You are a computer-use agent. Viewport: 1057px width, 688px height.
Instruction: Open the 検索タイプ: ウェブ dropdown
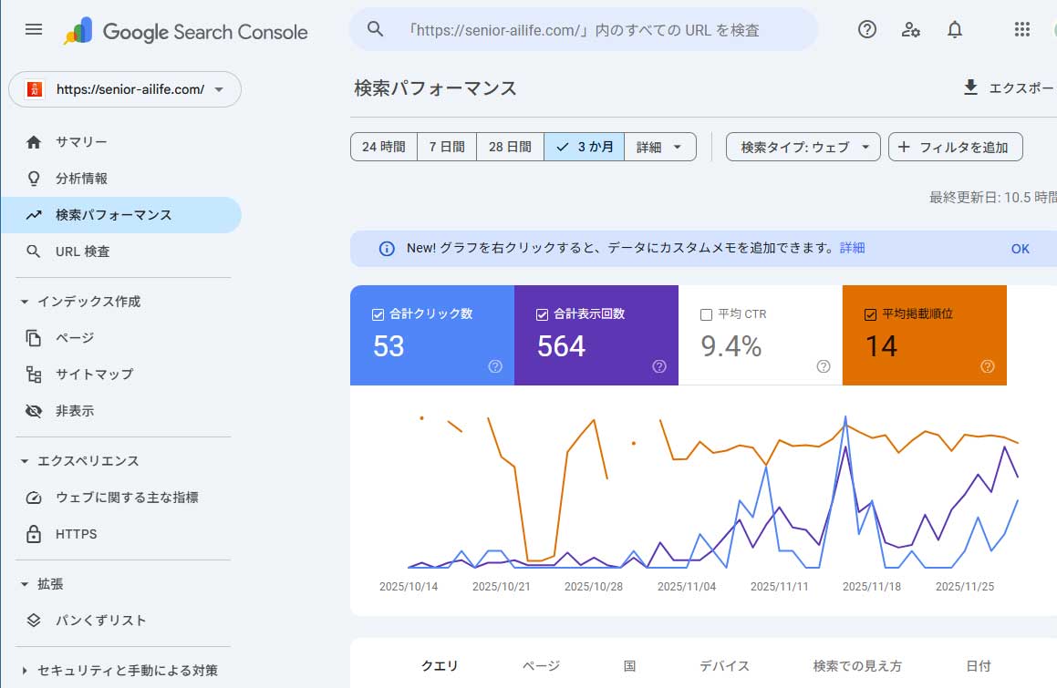point(802,146)
